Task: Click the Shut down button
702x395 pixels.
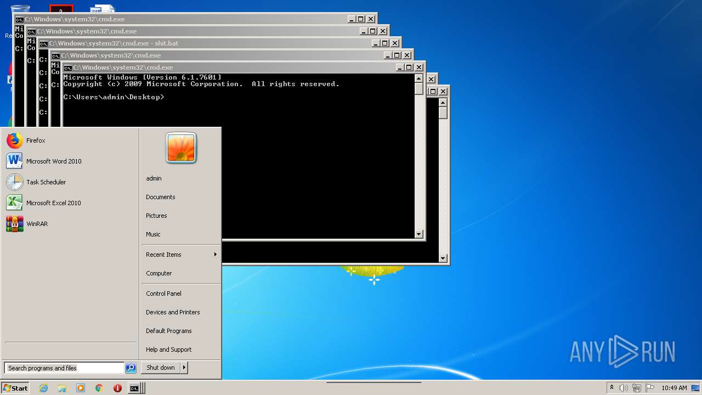Action: point(161,368)
